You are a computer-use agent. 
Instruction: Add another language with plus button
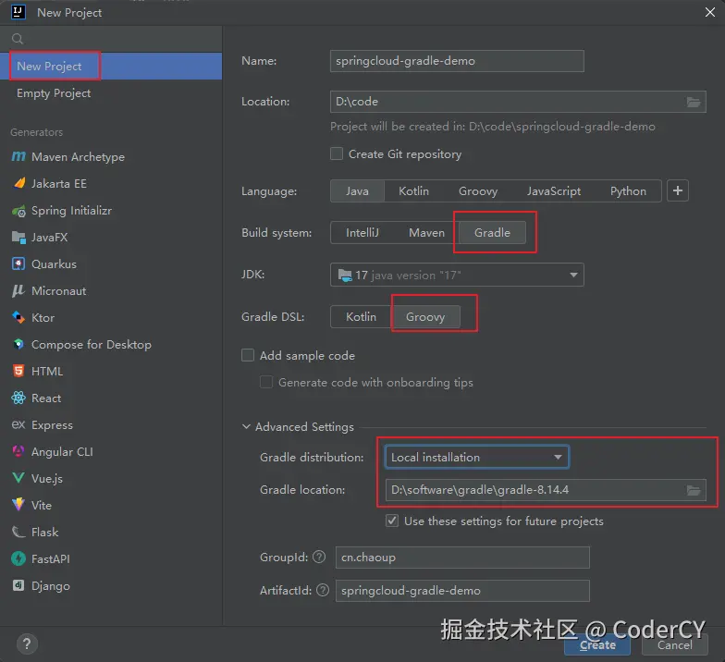point(678,190)
